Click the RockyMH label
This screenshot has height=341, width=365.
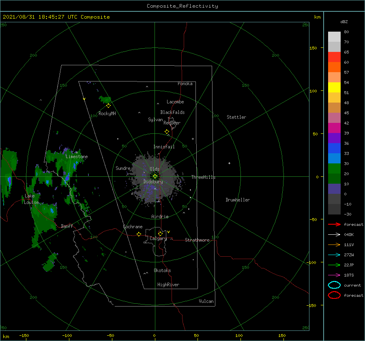tap(107, 114)
